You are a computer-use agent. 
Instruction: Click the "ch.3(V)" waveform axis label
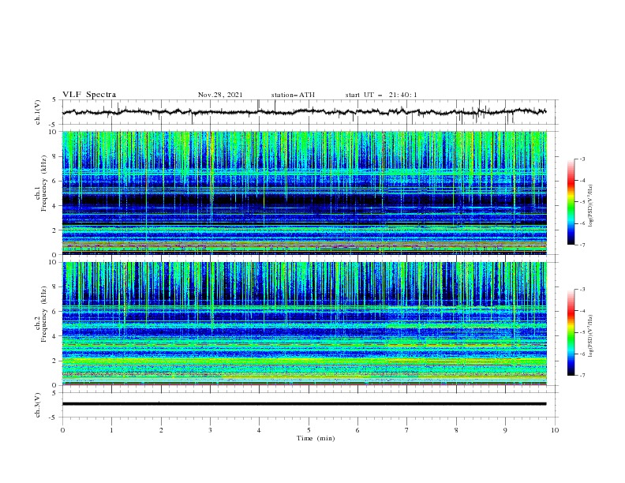click(38, 405)
